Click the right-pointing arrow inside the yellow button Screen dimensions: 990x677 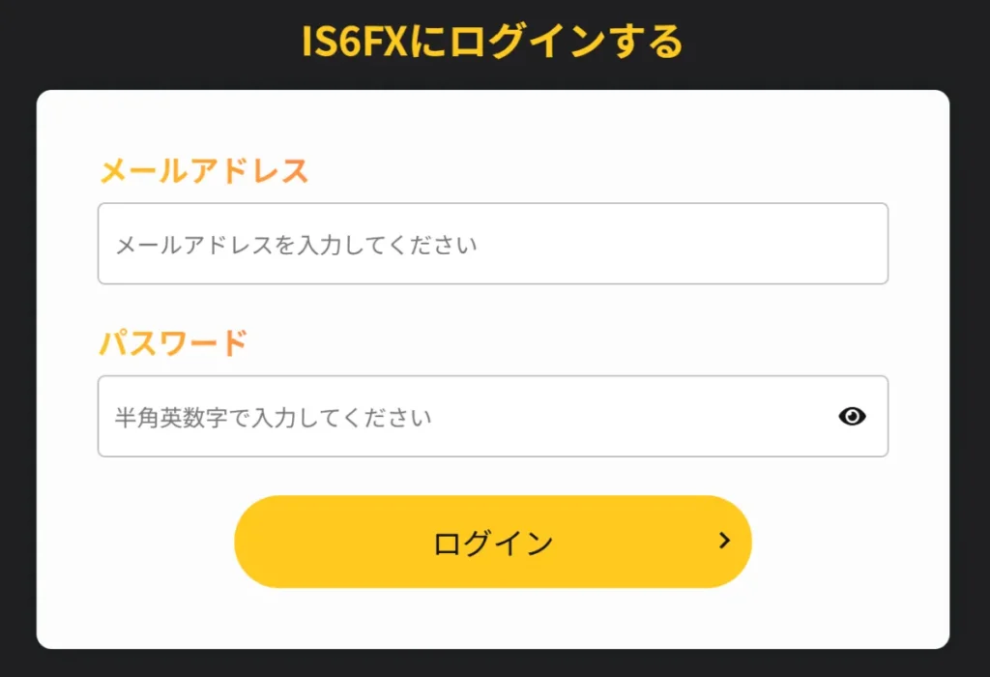[723, 542]
